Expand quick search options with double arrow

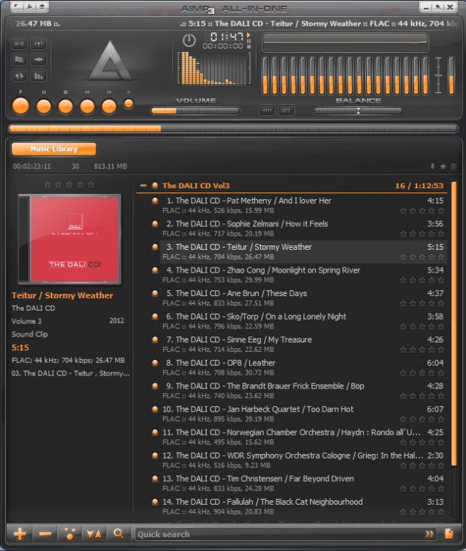pos(429,534)
